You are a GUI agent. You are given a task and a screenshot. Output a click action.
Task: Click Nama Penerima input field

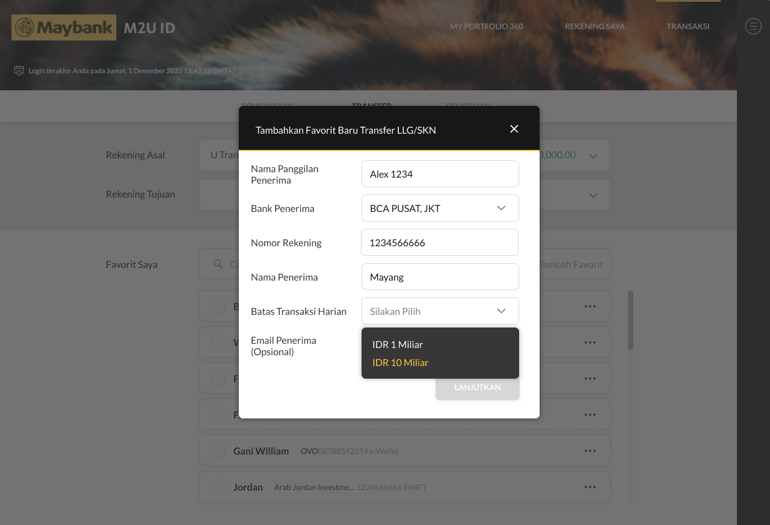pyautogui.click(x=440, y=277)
